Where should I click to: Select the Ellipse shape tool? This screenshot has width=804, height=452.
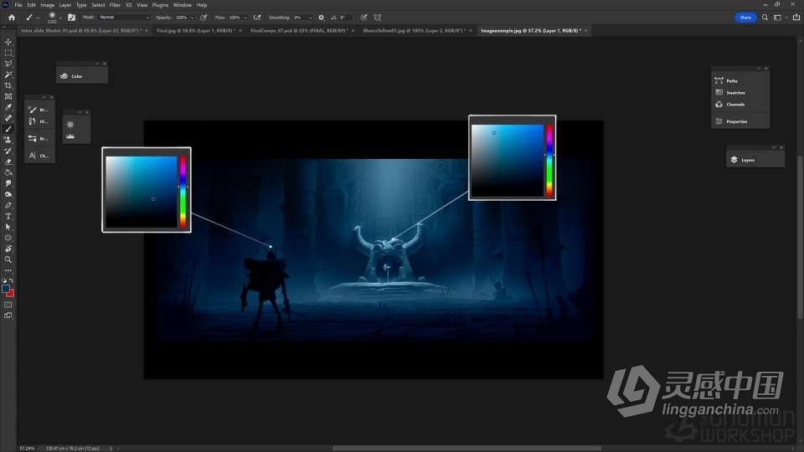(8, 238)
